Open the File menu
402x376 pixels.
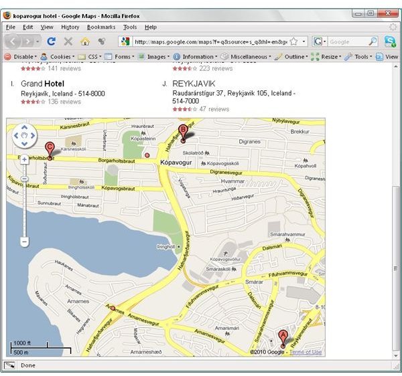11,27
